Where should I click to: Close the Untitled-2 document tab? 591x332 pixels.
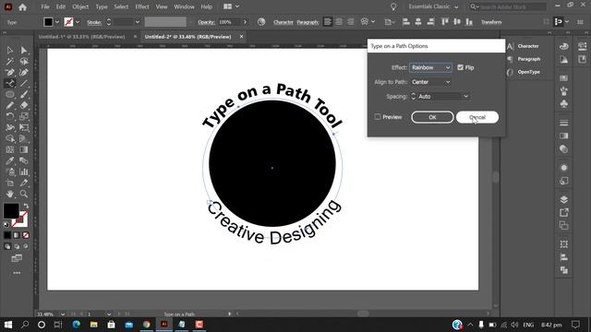(241, 37)
